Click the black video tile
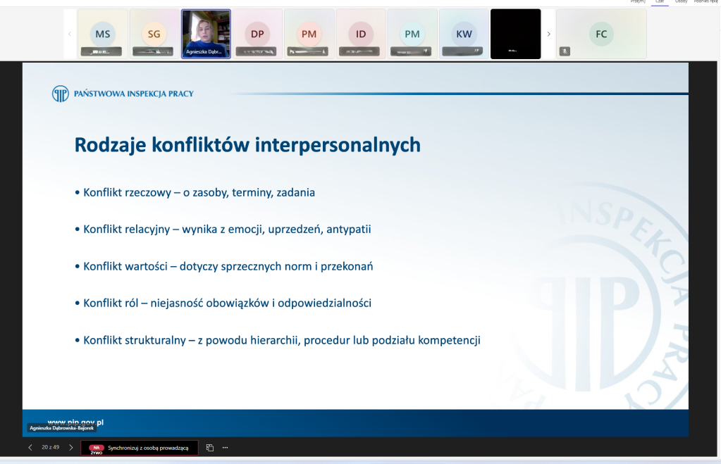This screenshot has width=721, height=464. pos(515,34)
